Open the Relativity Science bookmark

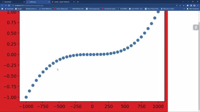(30, 9)
